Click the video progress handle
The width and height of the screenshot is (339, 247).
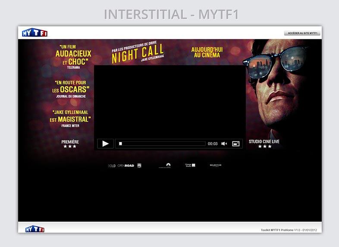tap(120, 144)
